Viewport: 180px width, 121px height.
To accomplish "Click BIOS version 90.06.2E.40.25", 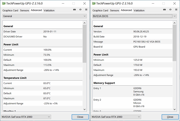I will point(141,32).
